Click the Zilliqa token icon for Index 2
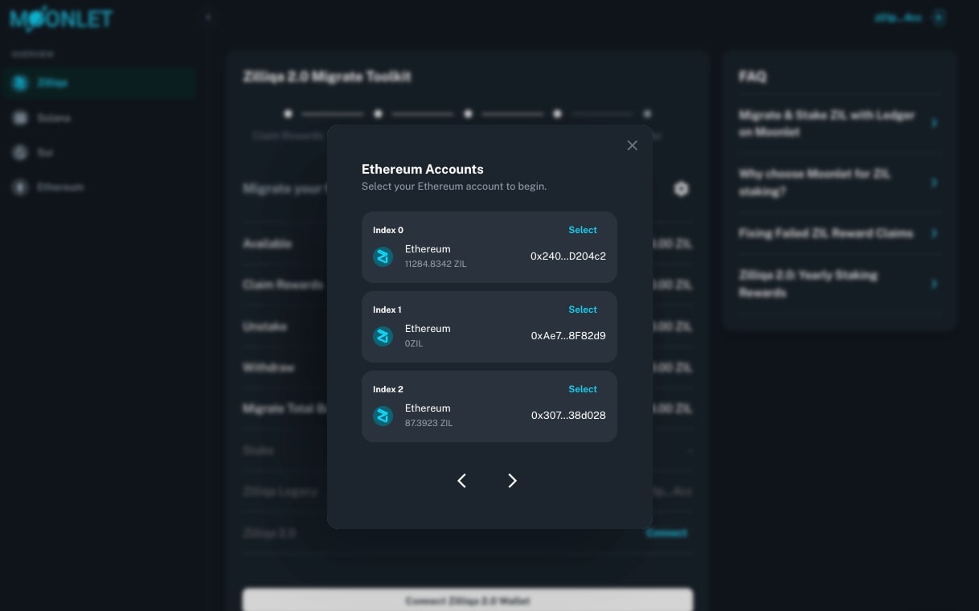The height and width of the screenshot is (611, 979). (x=383, y=416)
